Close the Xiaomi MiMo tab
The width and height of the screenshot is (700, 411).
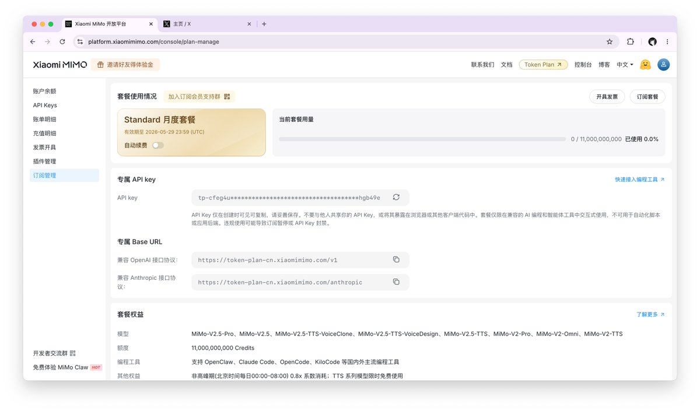152,24
